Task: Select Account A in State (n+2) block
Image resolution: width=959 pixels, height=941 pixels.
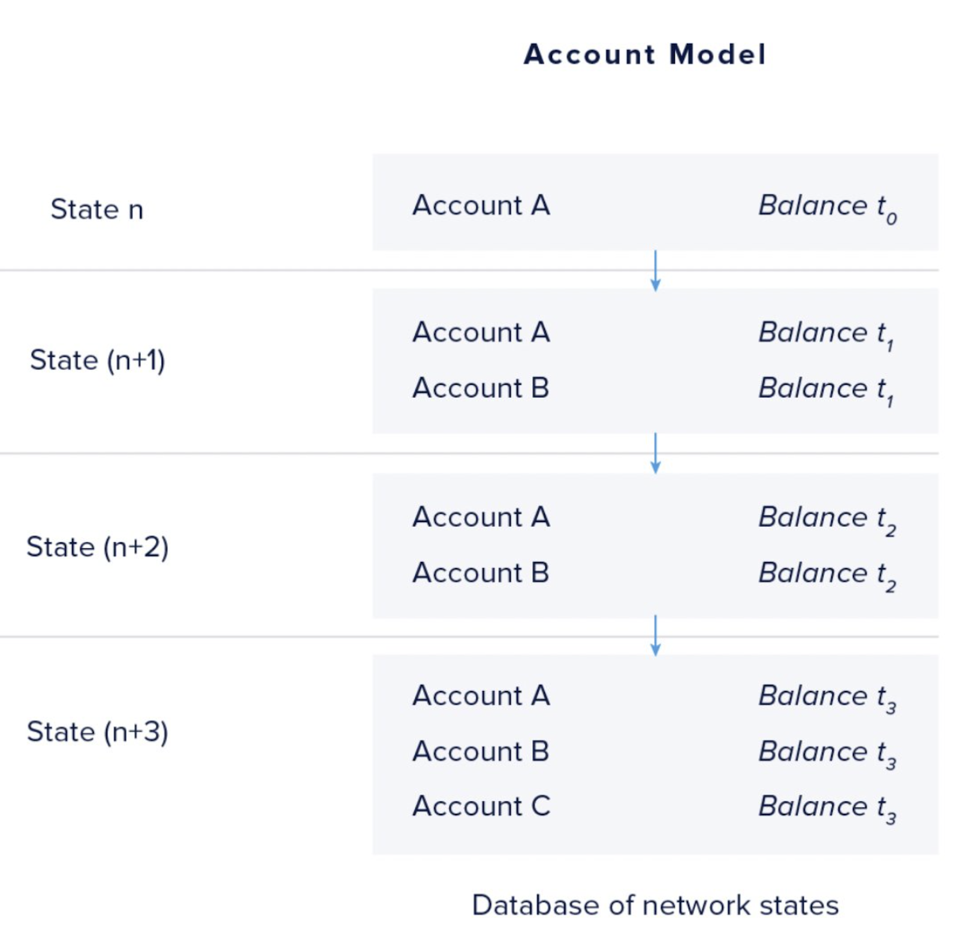Action: [x=481, y=517]
